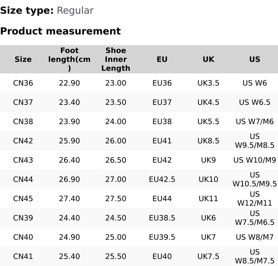Click the Size column header
The height and width of the screenshot is (266, 278).
[x=23, y=59]
